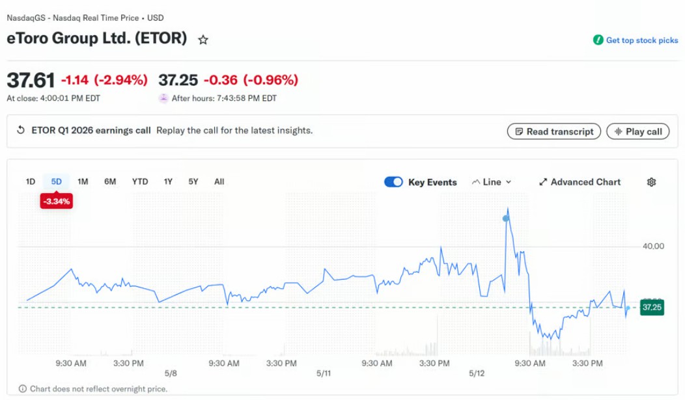Open Get top stock picks link
This screenshot has width=685, height=400.
pyautogui.click(x=642, y=40)
